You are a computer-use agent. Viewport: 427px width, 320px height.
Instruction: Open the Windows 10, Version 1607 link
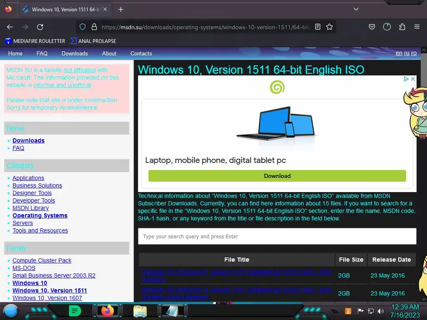click(47, 298)
